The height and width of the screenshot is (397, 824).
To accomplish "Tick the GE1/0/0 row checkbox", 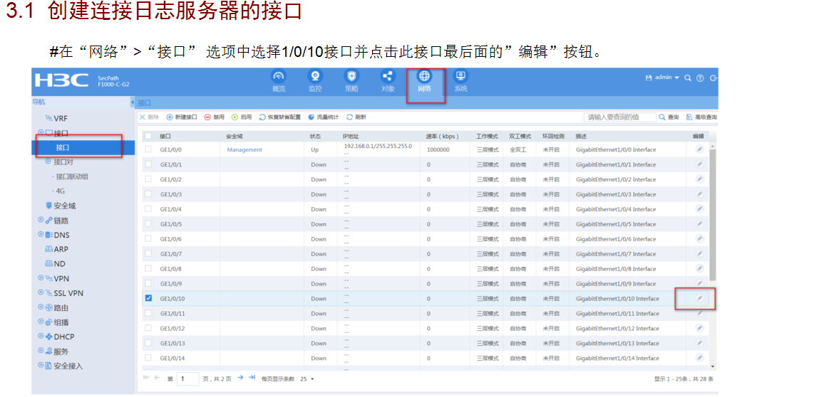I will pyautogui.click(x=148, y=149).
